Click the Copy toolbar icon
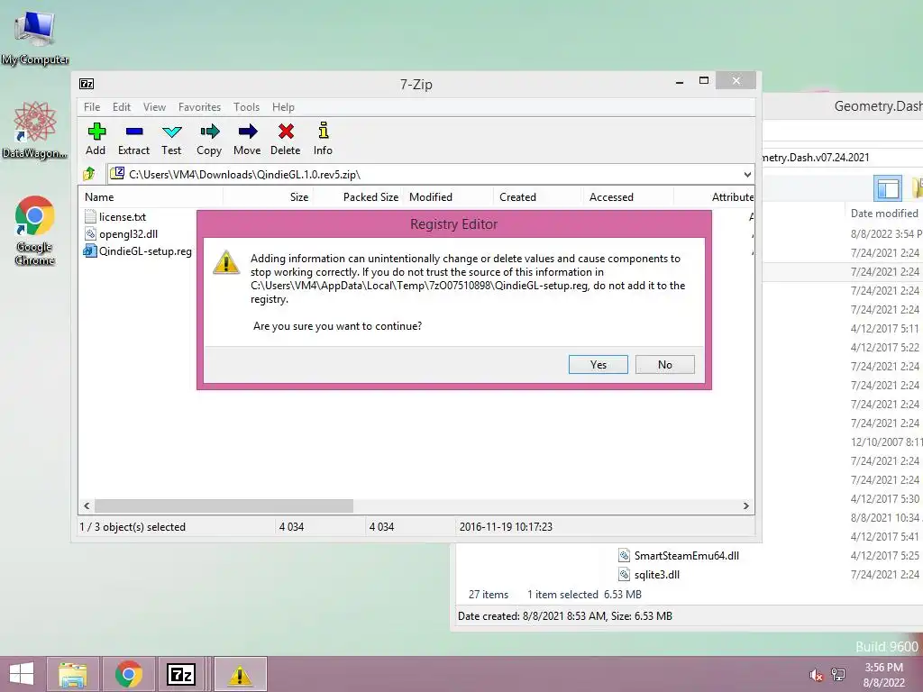 point(209,132)
